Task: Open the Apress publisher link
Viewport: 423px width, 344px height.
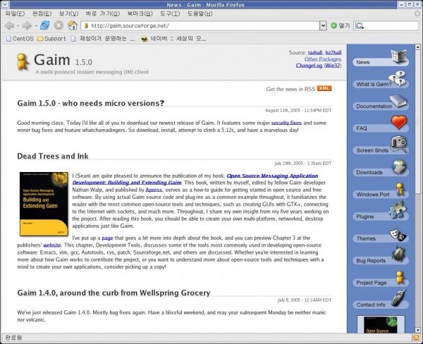Action: point(154,190)
